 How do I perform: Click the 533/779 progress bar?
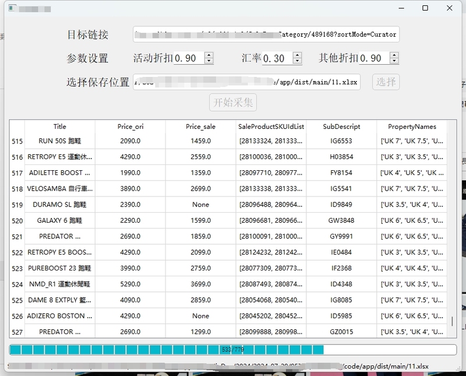(232, 350)
